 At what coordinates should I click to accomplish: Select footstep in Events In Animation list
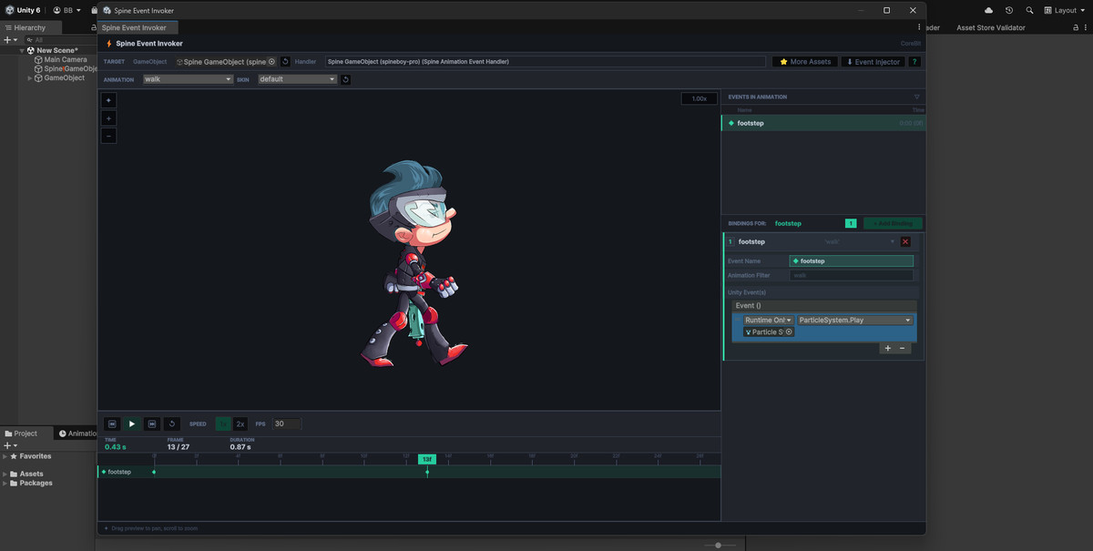[823, 123]
